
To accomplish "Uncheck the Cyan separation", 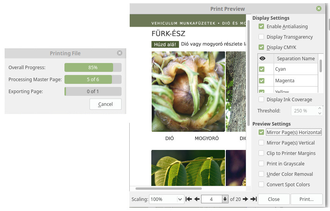I will point(262,69).
